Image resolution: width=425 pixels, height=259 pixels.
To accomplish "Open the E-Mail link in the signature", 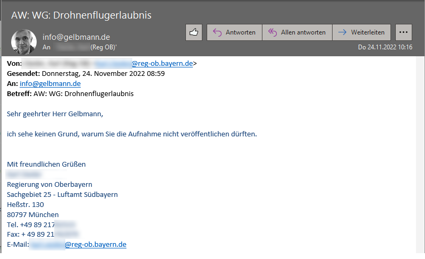I will (x=95, y=245).
